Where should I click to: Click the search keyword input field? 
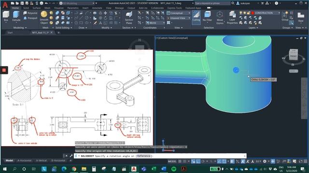(212, 3)
